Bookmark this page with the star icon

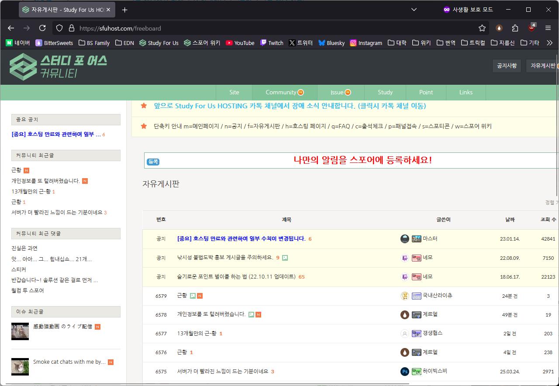pyautogui.click(x=482, y=28)
